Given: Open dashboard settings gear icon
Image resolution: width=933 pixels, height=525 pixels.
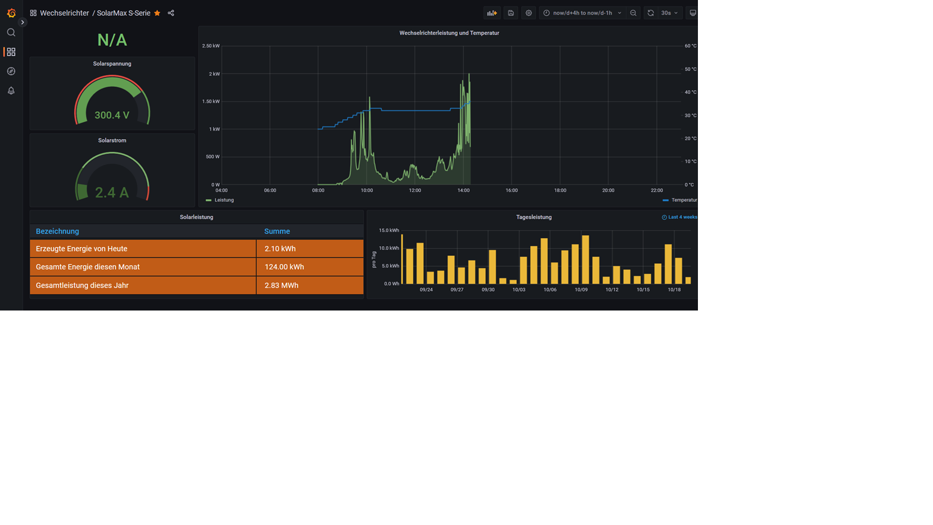Looking at the screenshot, I should [x=528, y=13].
